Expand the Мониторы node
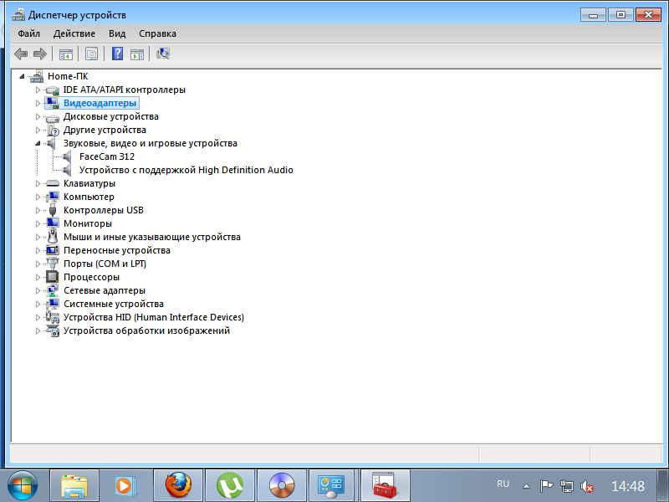Screen dimensions: 669x502 (38, 223)
